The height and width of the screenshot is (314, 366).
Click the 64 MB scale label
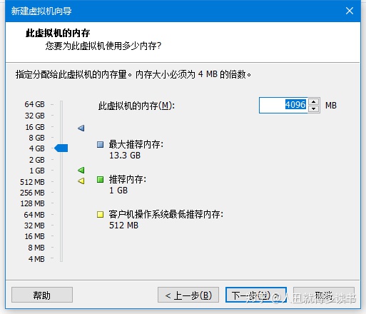point(34,215)
